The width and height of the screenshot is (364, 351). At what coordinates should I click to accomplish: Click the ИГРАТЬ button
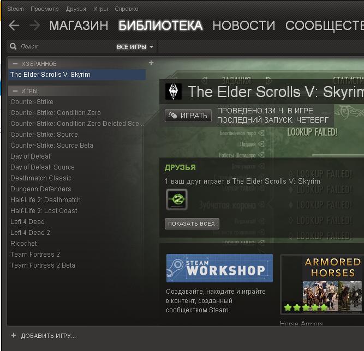[x=188, y=116]
